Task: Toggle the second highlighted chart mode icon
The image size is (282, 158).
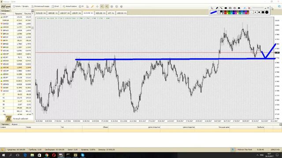Action: [107, 7]
